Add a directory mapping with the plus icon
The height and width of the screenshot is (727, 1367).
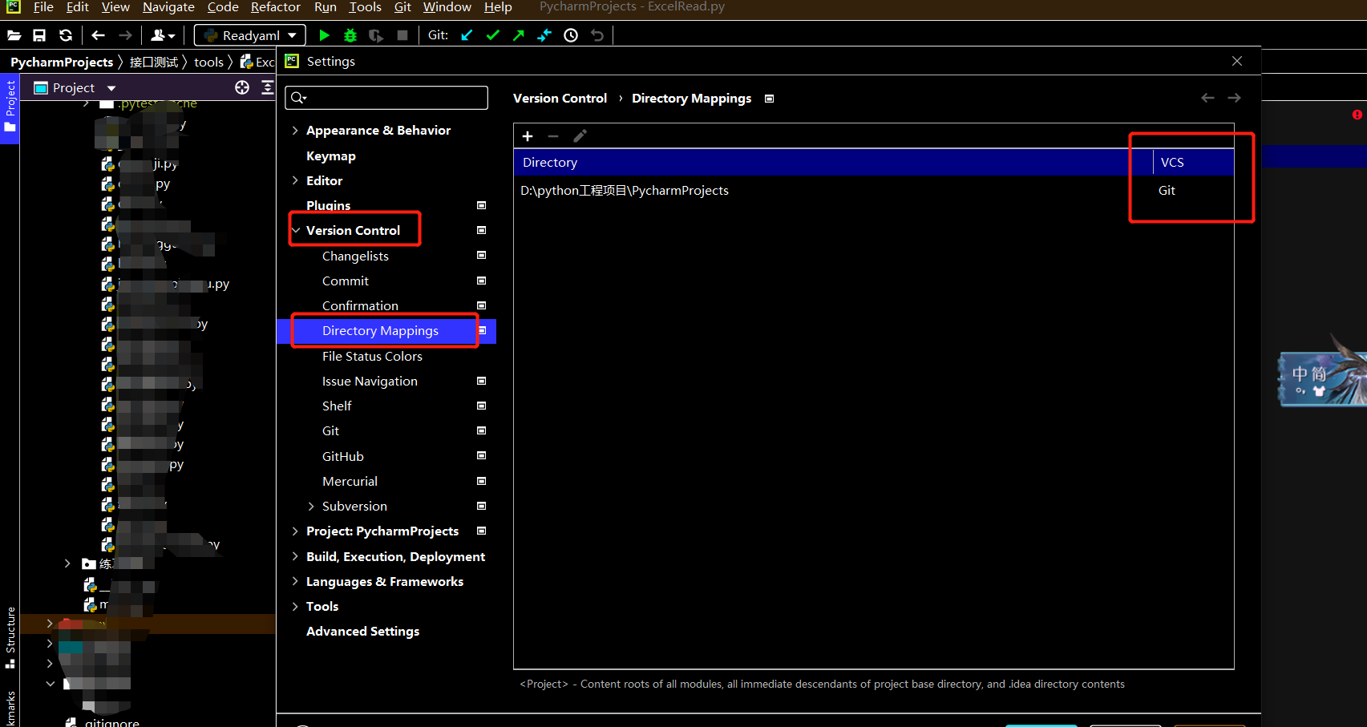point(528,135)
